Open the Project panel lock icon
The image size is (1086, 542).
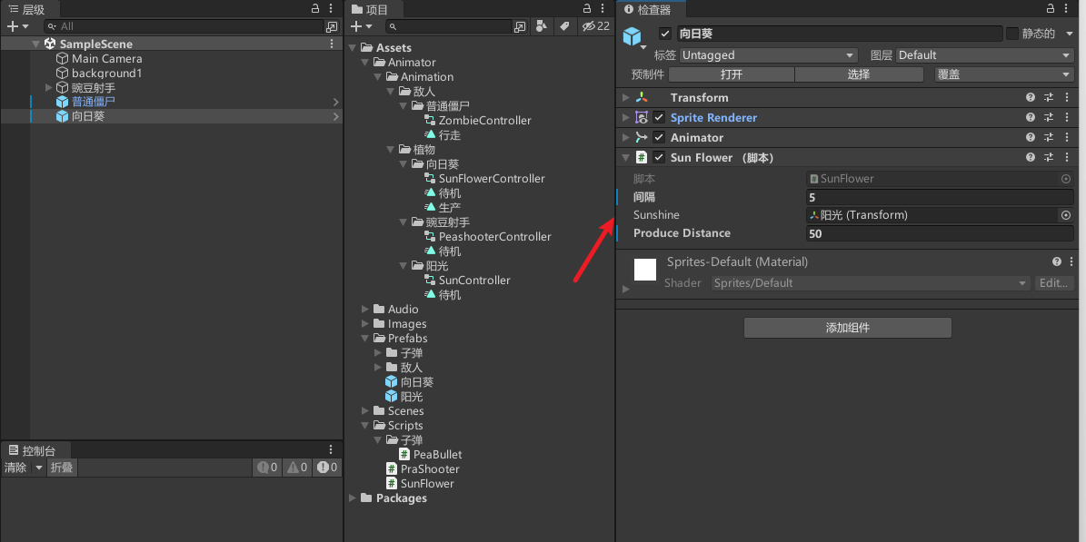click(587, 8)
